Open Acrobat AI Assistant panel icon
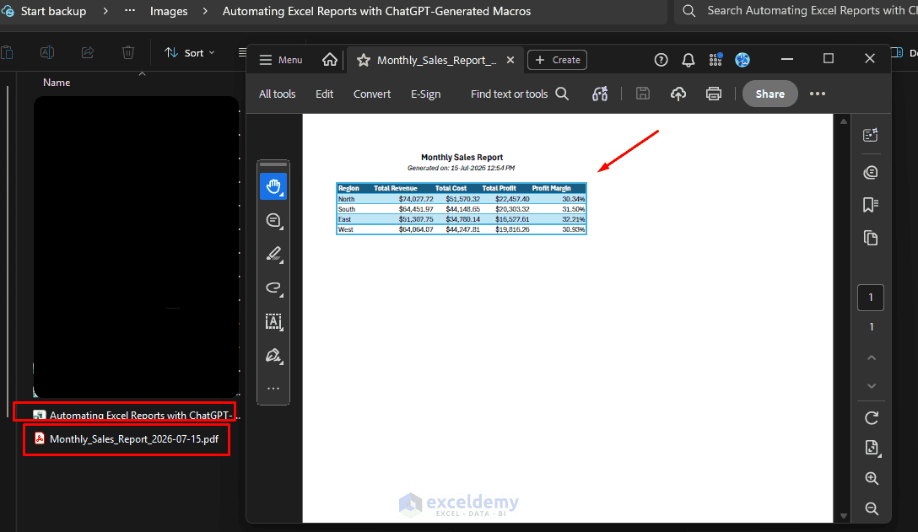 [871, 135]
